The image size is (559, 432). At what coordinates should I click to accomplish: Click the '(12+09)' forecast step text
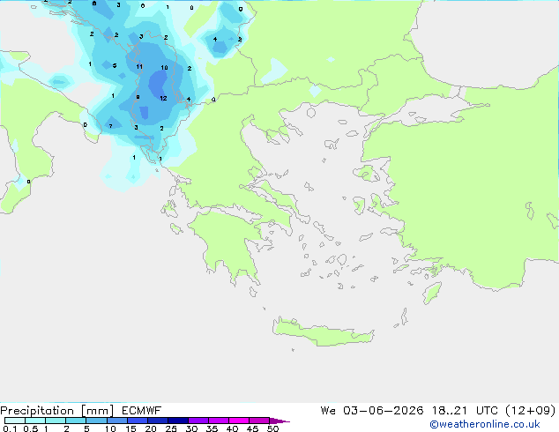[x=531, y=411]
